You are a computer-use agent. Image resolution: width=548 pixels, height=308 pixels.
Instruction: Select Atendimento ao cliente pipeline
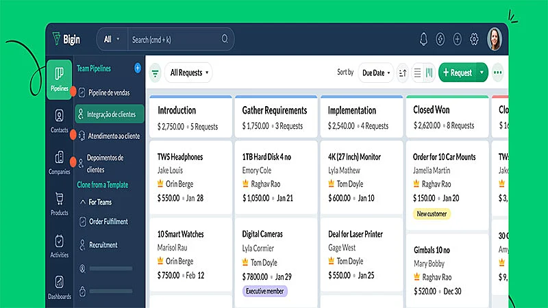coord(113,136)
